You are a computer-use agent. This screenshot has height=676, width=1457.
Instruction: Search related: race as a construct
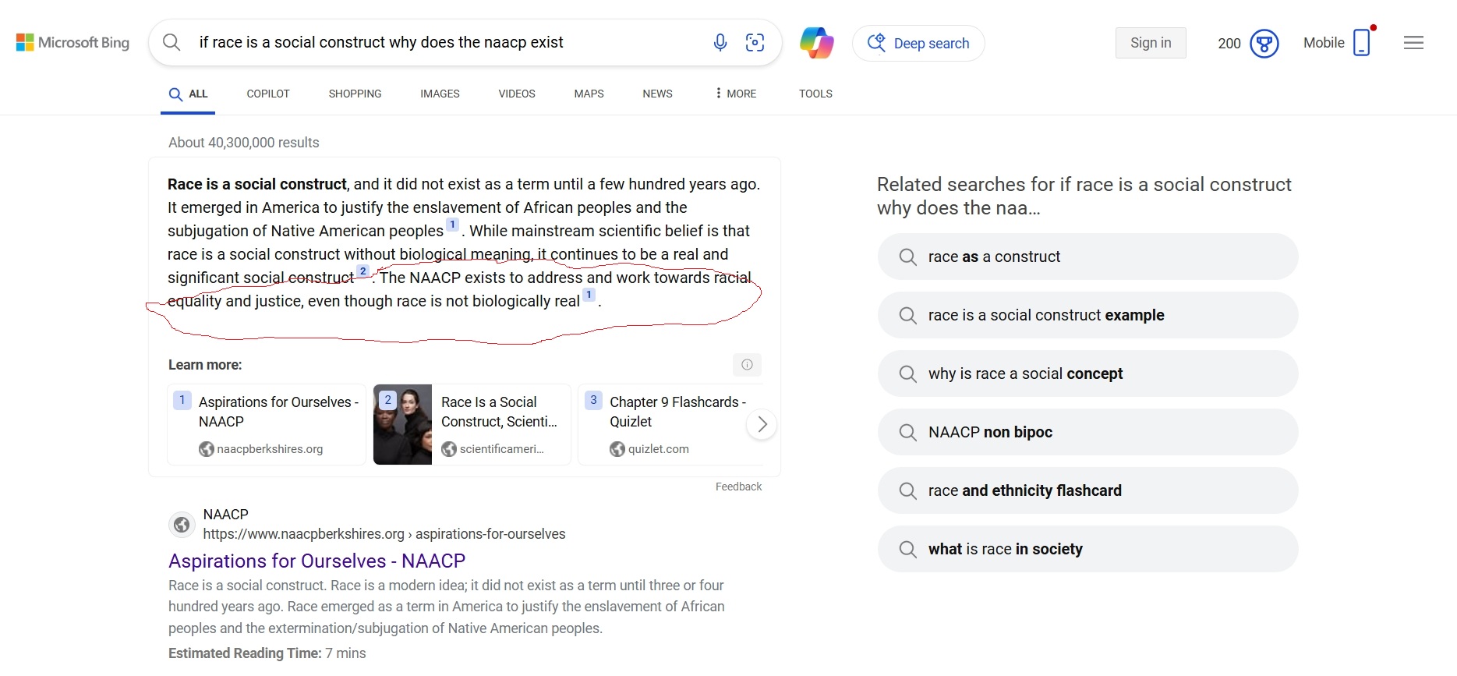(1087, 257)
